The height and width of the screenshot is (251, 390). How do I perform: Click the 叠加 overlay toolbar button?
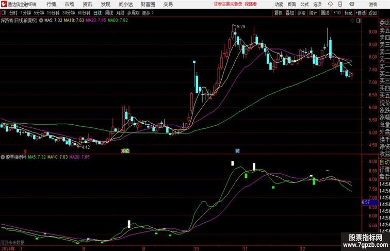(x=290, y=13)
